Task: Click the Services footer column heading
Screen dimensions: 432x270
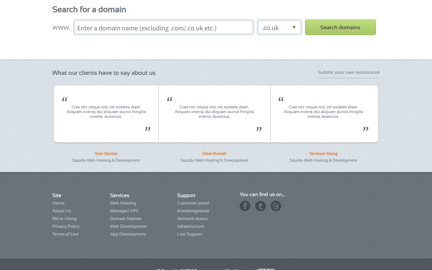Action: 119,195
